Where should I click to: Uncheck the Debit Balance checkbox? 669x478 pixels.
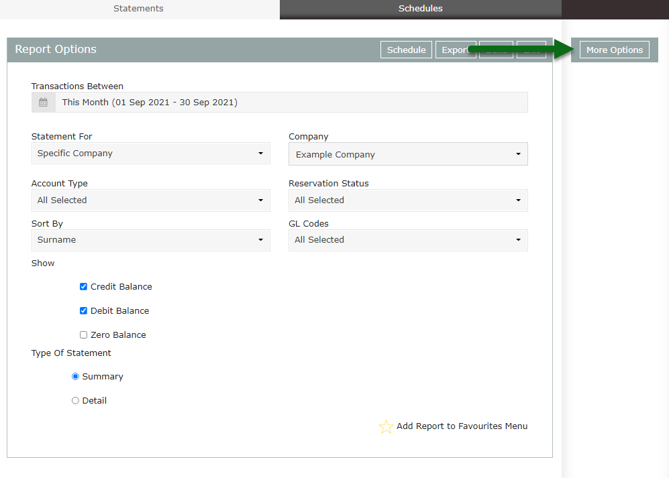pos(84,311)
